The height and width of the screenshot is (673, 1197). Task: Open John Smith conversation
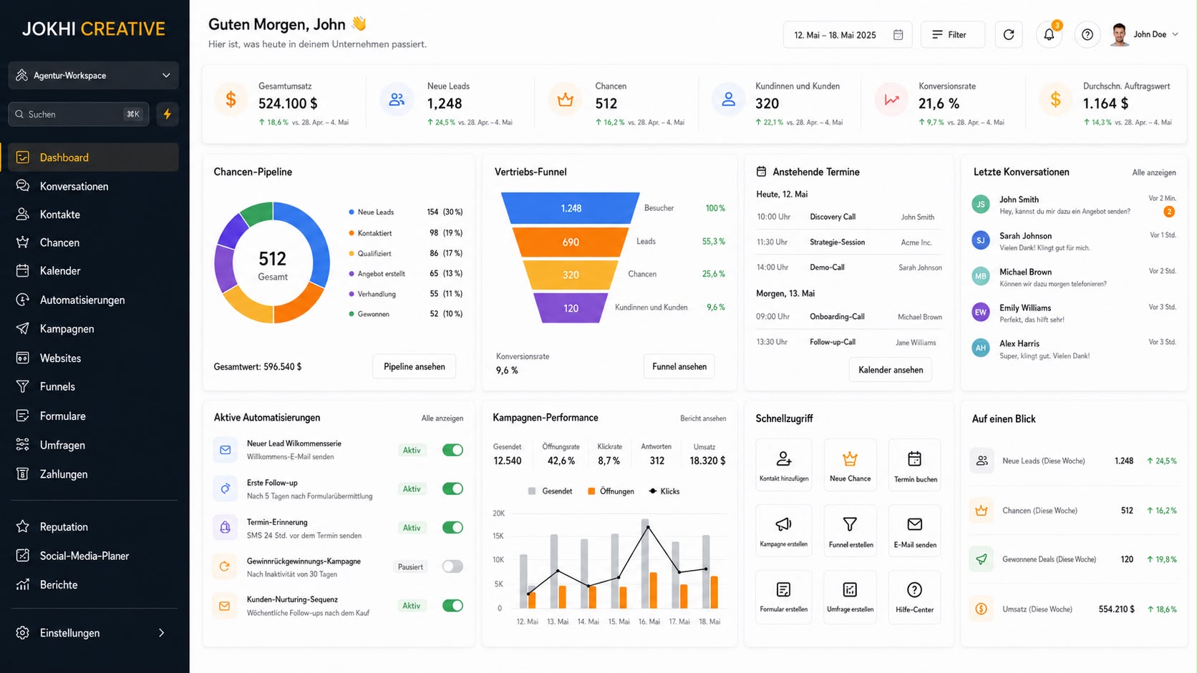click(x=1074, y=205)
